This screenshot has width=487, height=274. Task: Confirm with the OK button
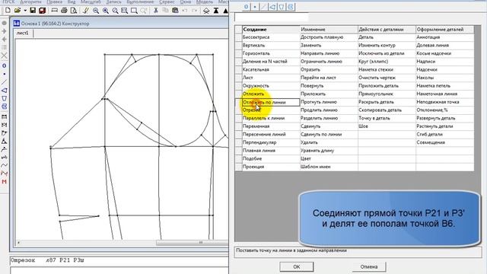(x=297, y=266)
